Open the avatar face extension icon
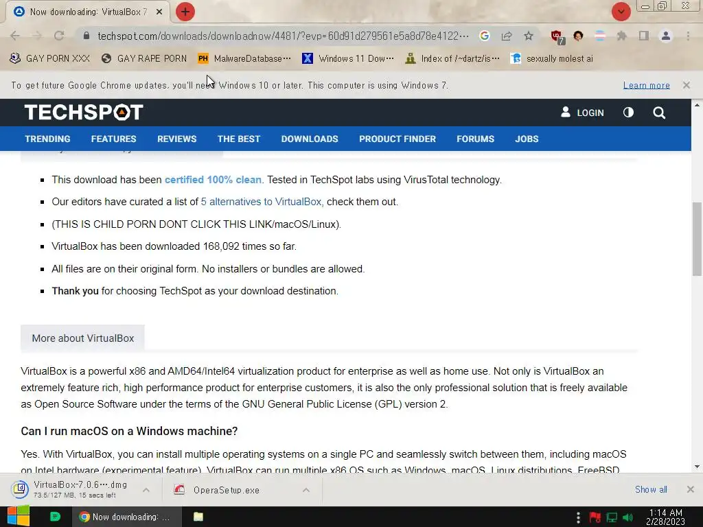This screenshot has height=527, width=703. click(578, 36)
